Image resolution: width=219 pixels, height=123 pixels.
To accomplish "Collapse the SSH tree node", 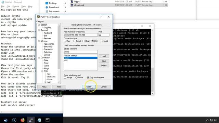I will click(42, 71).
